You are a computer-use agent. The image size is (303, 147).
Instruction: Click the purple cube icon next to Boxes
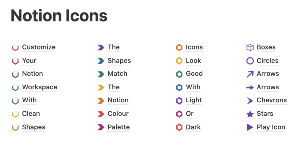(x=250, y=47)
